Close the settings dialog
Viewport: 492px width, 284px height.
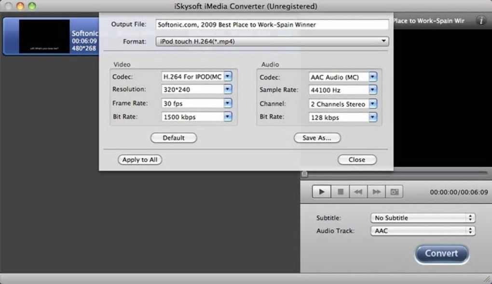tap(357, 160)
